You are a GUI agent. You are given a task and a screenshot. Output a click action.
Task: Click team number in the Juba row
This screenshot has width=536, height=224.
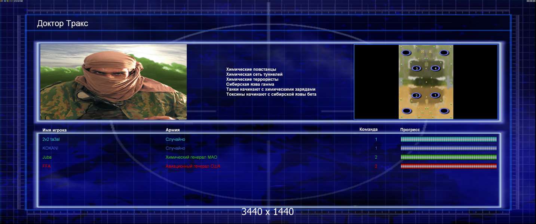[x=376, y=157]
